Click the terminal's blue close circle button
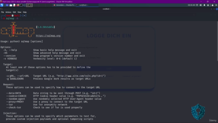The height and width of the screenshot is (123, 218). click(x=217, y=9)
